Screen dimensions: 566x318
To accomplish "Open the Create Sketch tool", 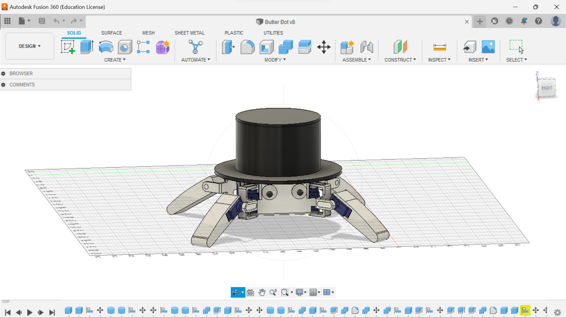I will [x=68, y=47].
